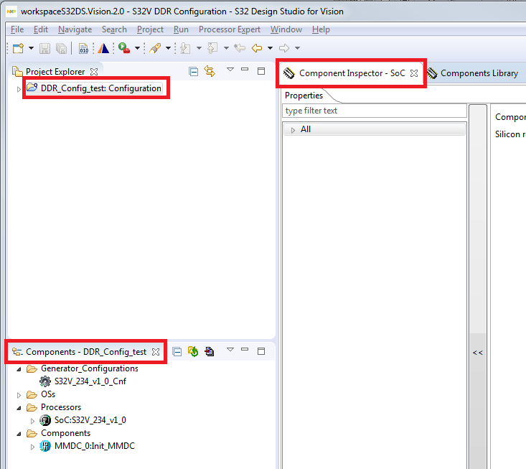
Task: Toggle Link with Editor in Project Explorer
Action: coord(210,72)
